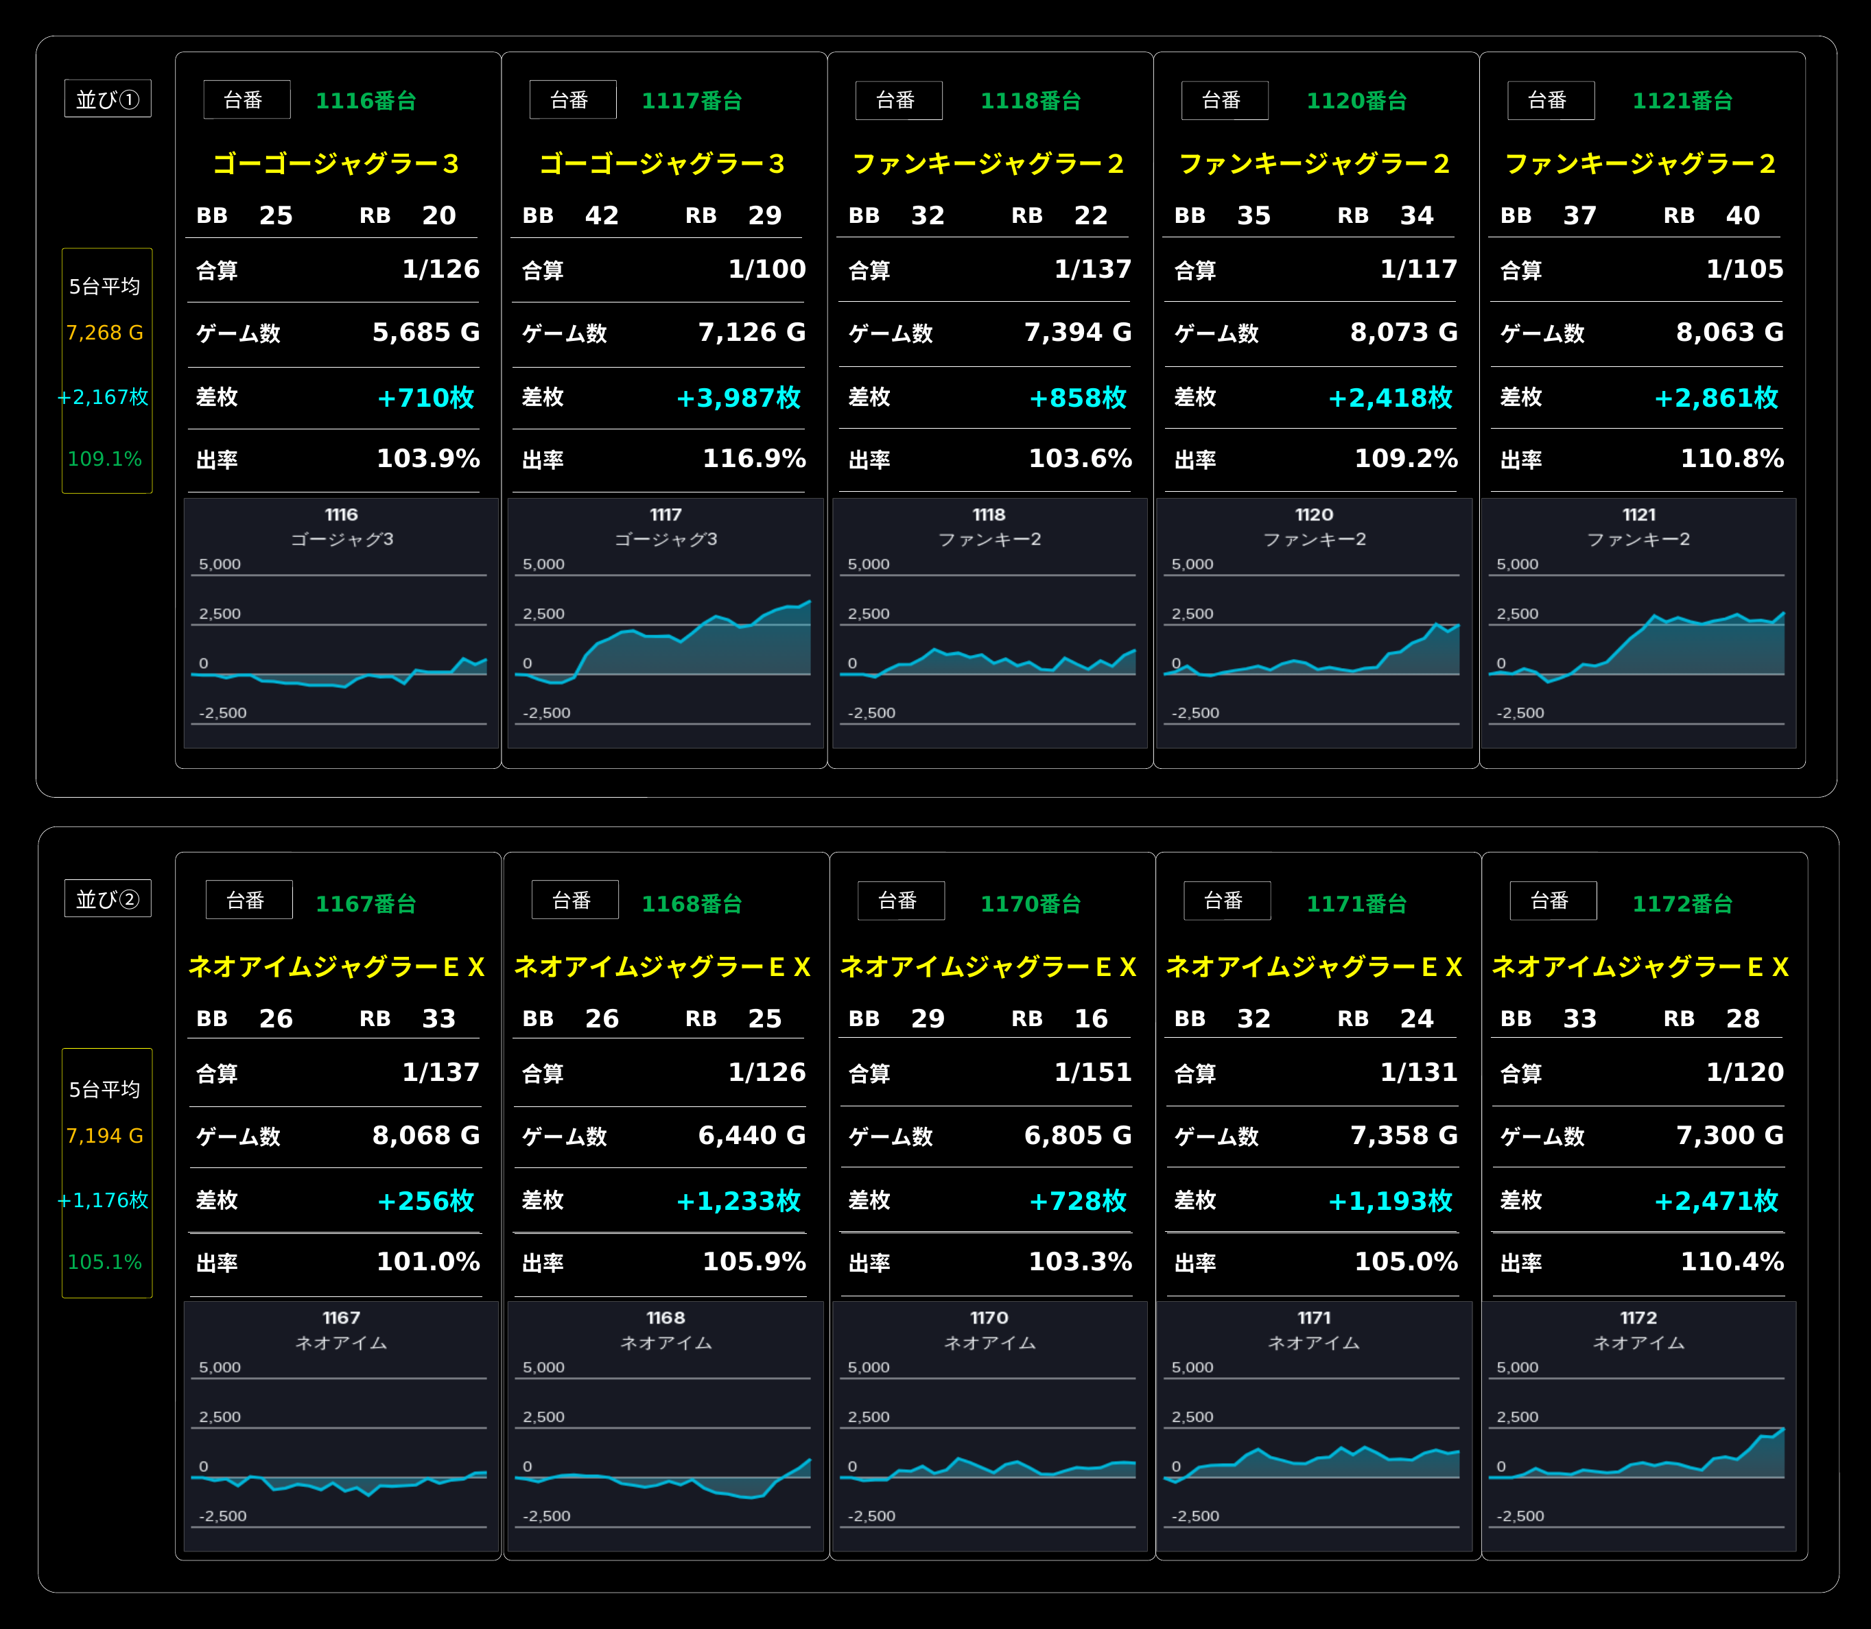This screenshot has width=1871, height=1629.
Task: Select the +2,418枚 difference value
Action: click(1390, 397)
